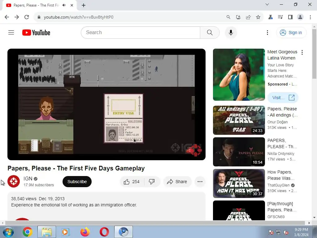
Task: Click Visit button on sponsored ad
Action: pos(283,98)
